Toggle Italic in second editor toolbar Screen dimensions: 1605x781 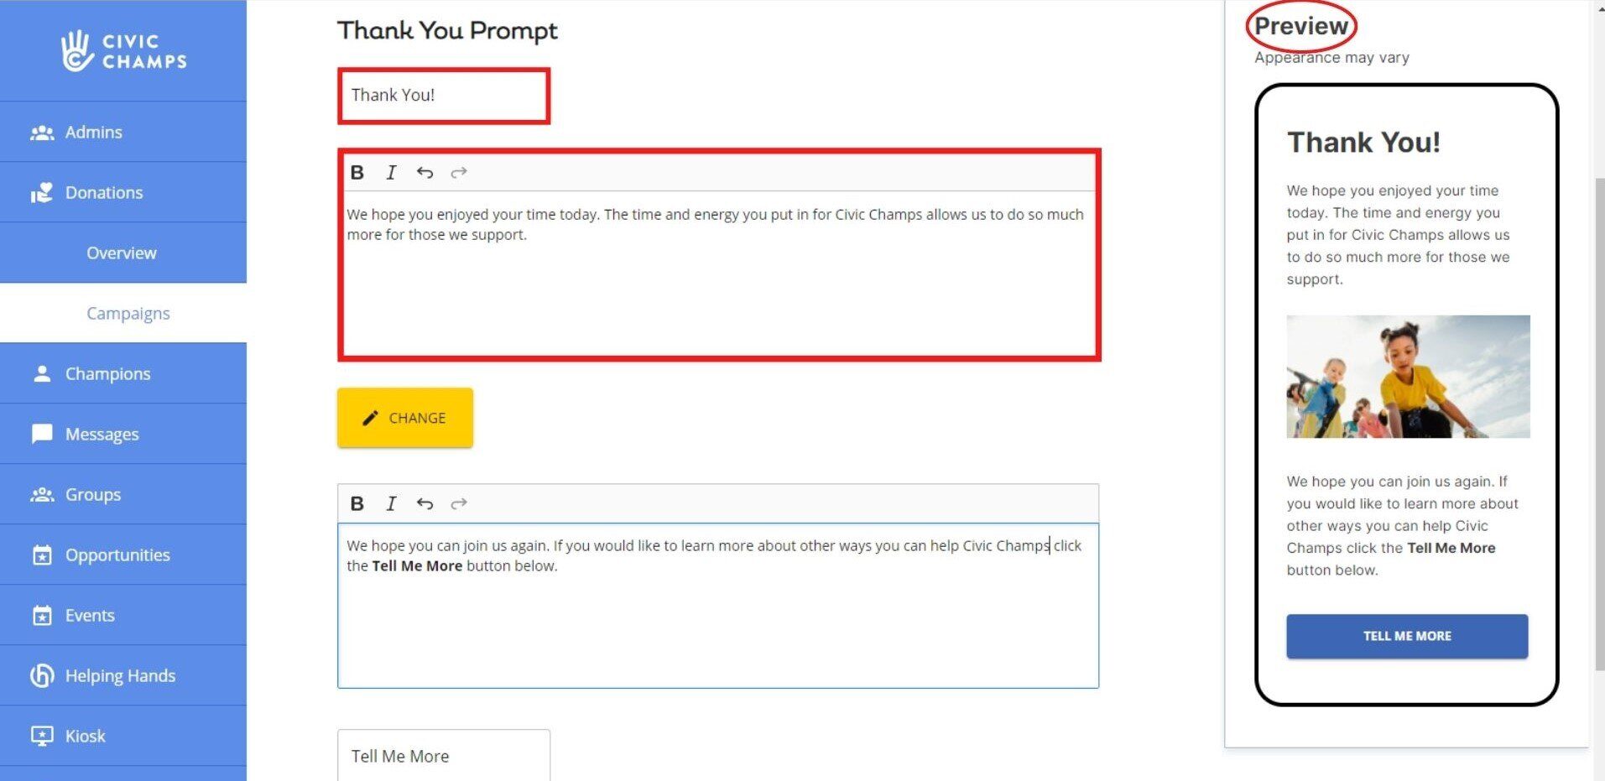click(x=391, y=503)
